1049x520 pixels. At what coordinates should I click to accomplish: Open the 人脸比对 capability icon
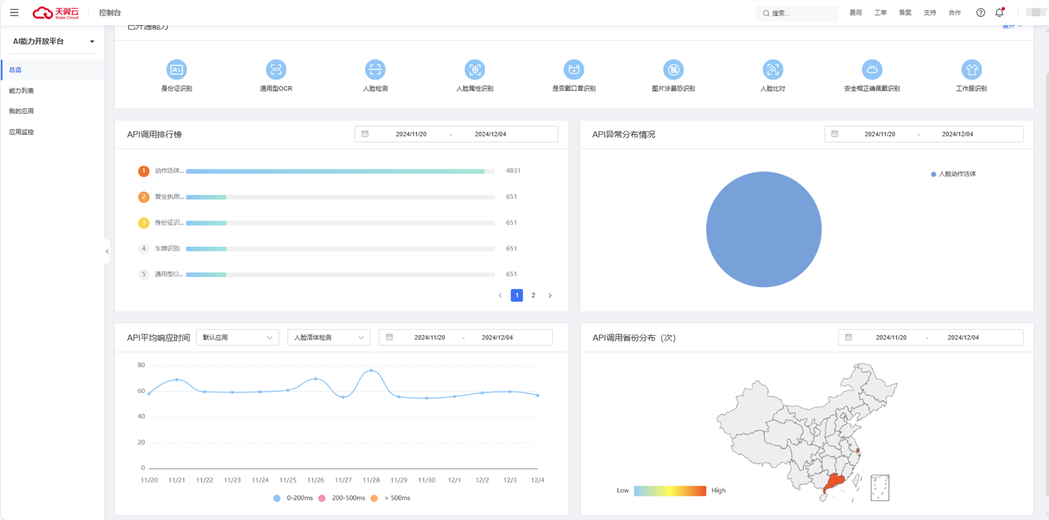[773, 69]
